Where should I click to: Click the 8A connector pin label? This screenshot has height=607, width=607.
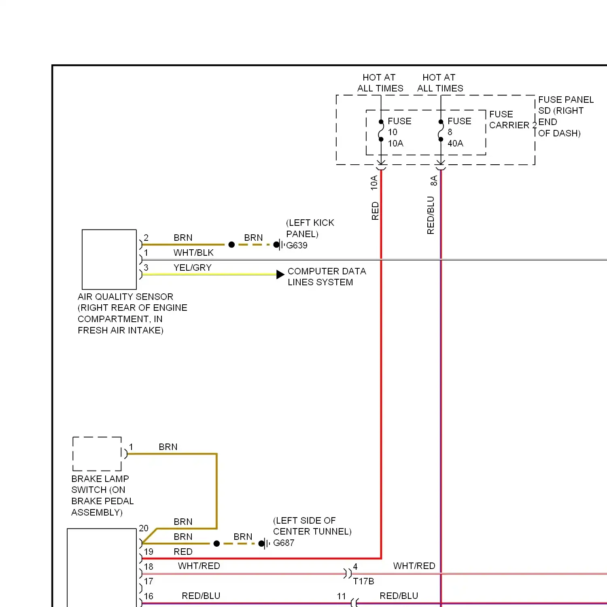pos(434,180)
